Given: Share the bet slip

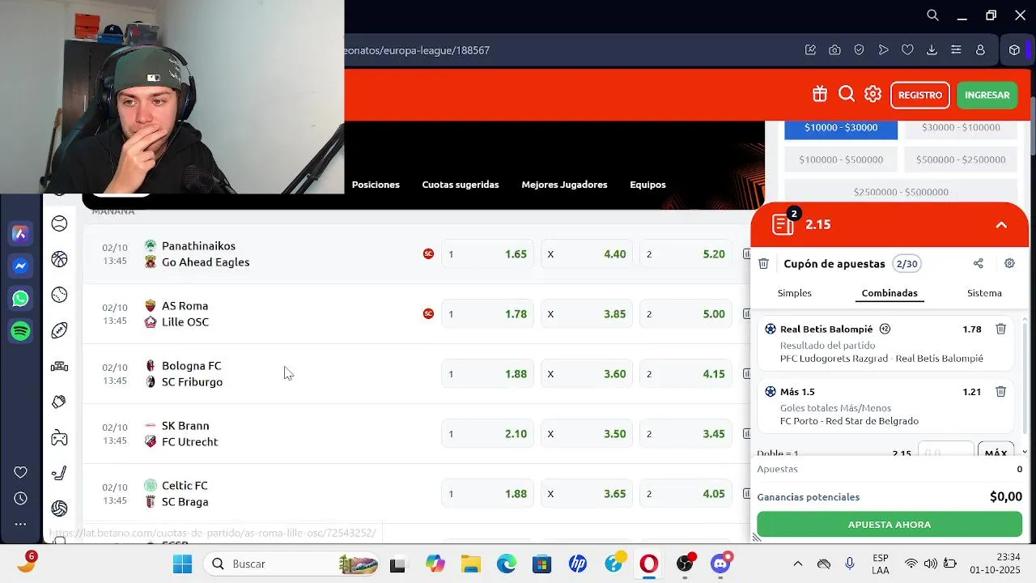Looking at the screenshot, I should [978, 263].
